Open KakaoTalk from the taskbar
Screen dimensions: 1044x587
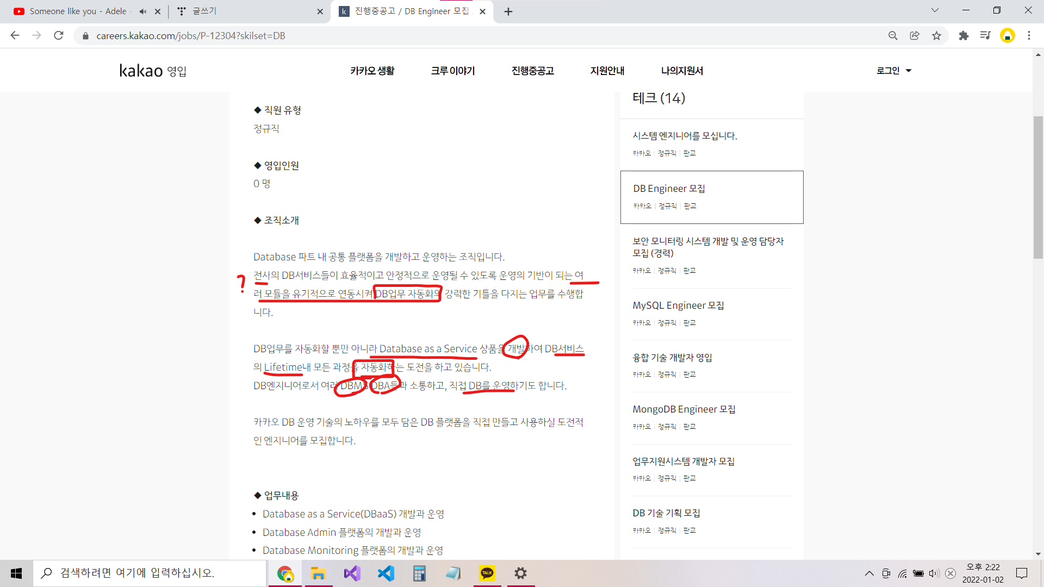tap(487, 573)
